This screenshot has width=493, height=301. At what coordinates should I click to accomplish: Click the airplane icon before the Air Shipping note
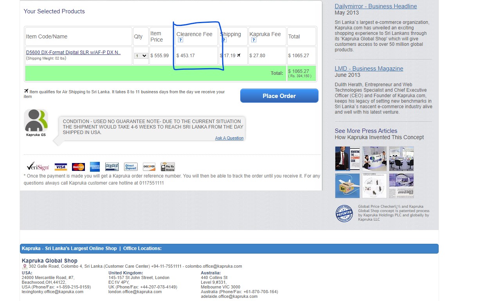coord(26,91)
